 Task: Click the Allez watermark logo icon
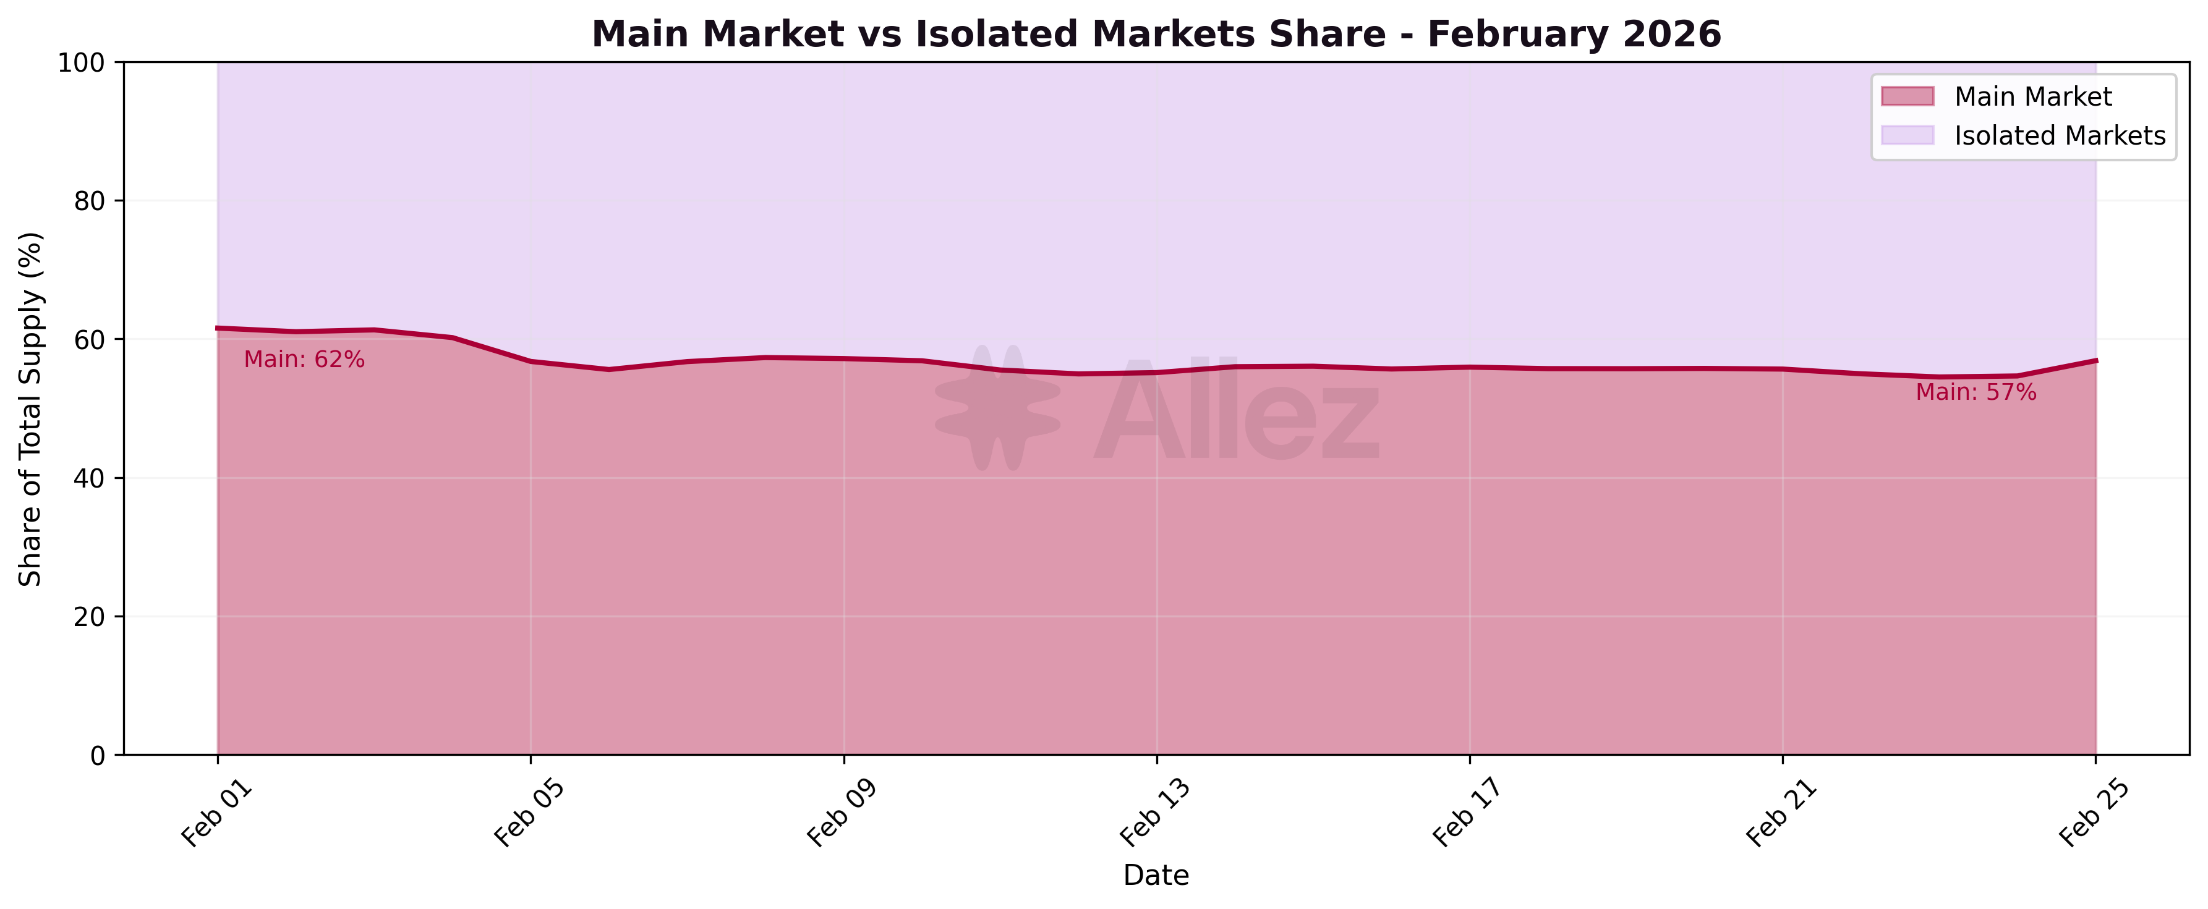click(998, 408)
